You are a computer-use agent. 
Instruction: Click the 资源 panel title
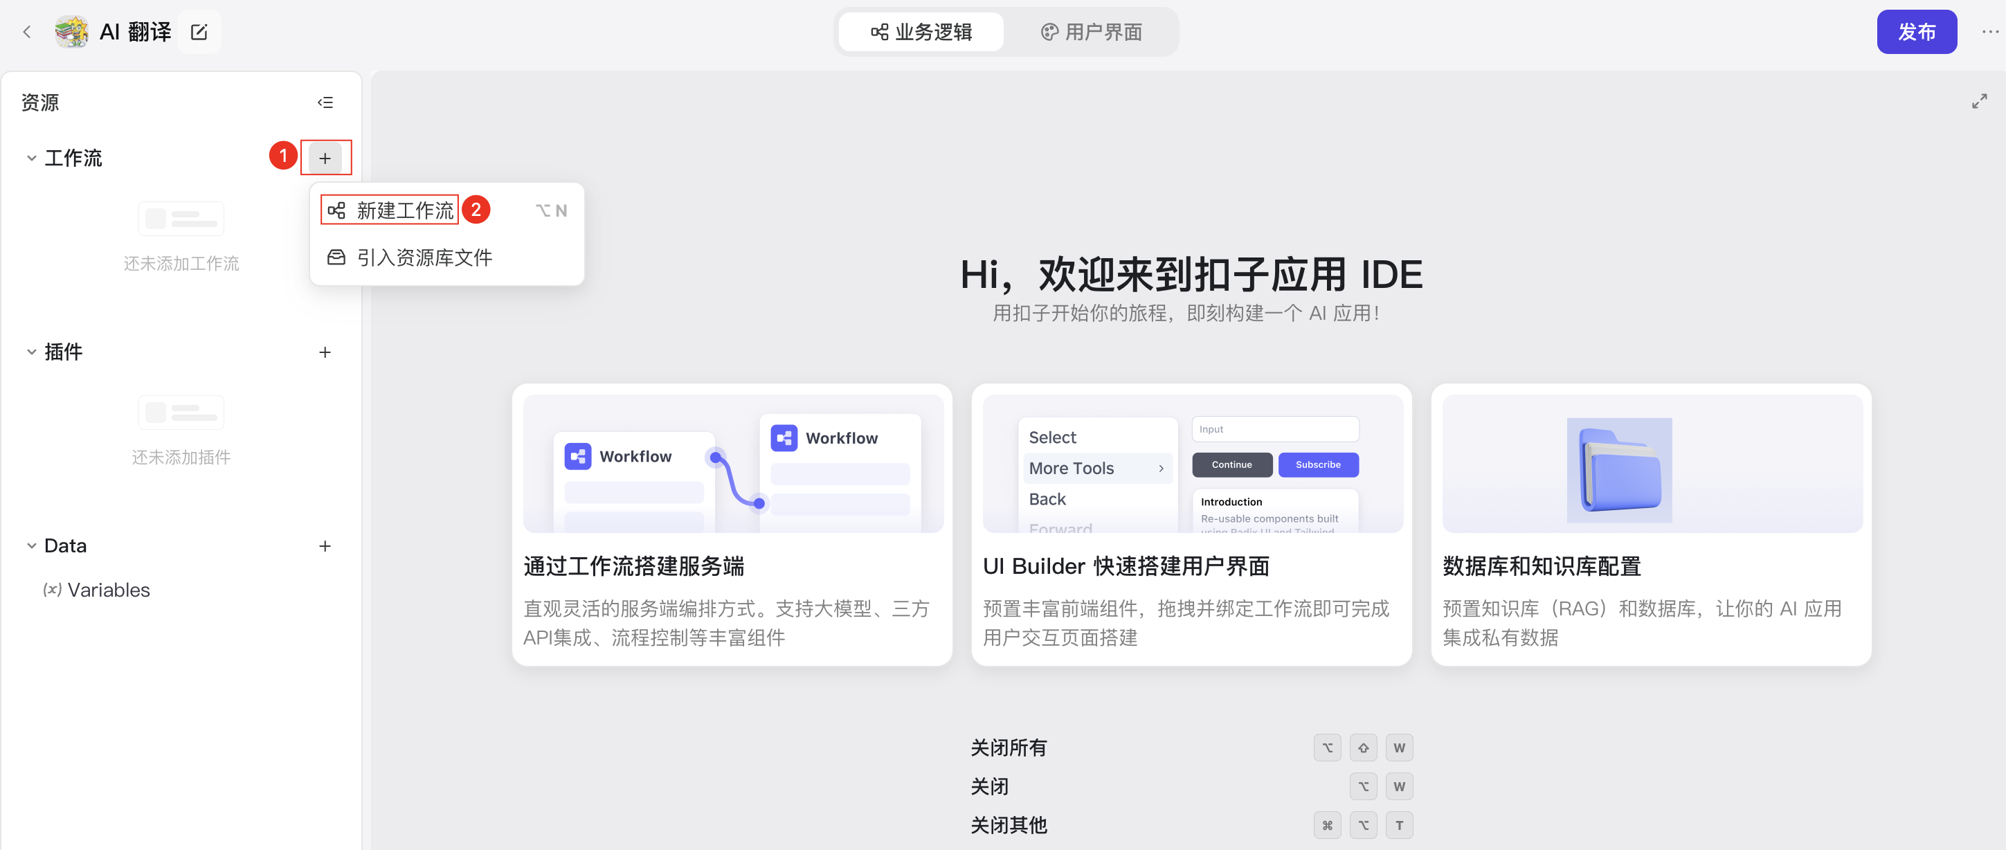(39, 102)
